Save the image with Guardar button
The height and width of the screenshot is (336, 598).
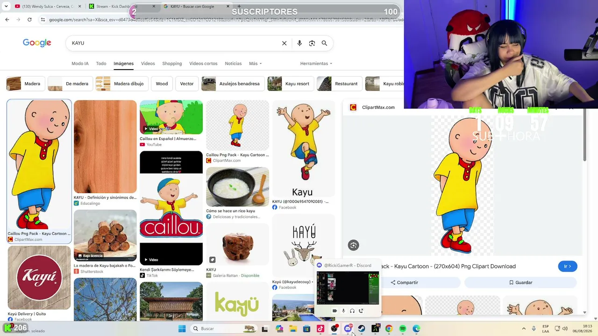pos(520,282)
